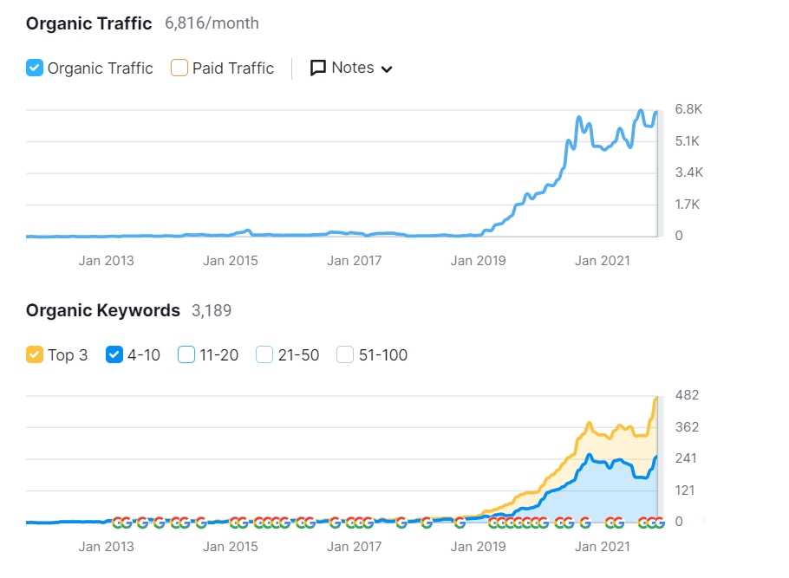Uncheck the Organic Traffic checkbox
The height and width of the screenshot is (578, 789).
pos(34,68)
